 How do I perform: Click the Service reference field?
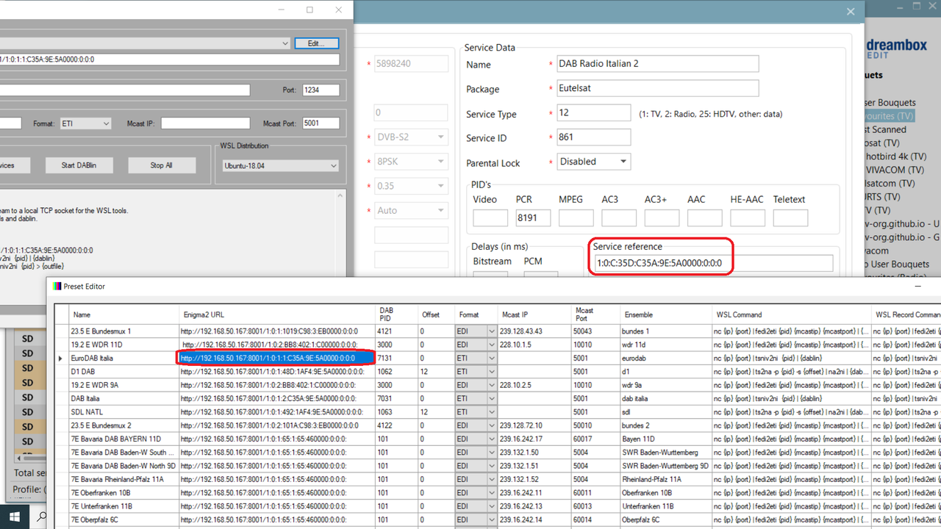point(713,263)
